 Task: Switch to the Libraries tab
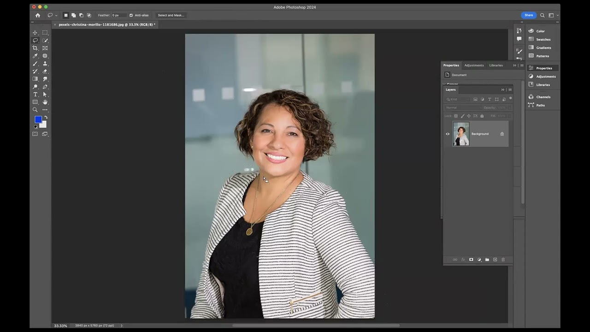coord(496,65)
